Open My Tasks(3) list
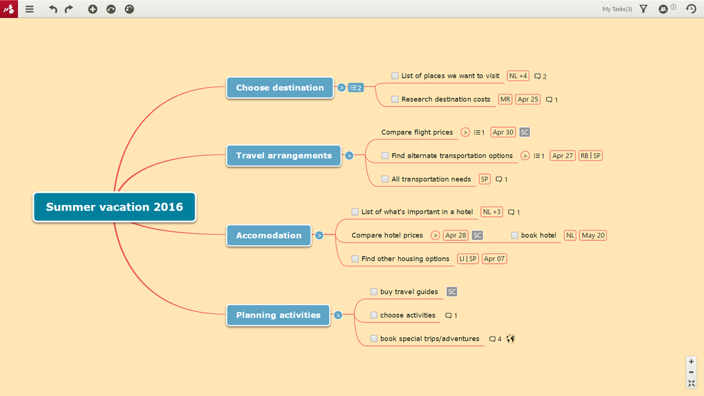Viewport: 704px width, 396px height. tap(617, 9)
